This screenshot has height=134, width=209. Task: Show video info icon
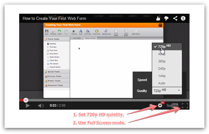[x=183, y=18]
